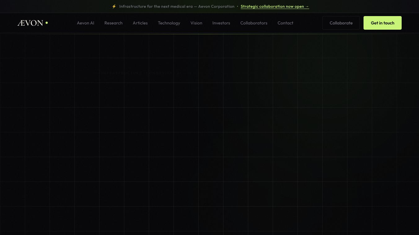Visit the Vision page
Screen dimensions: 419x235
pos(196,23)
